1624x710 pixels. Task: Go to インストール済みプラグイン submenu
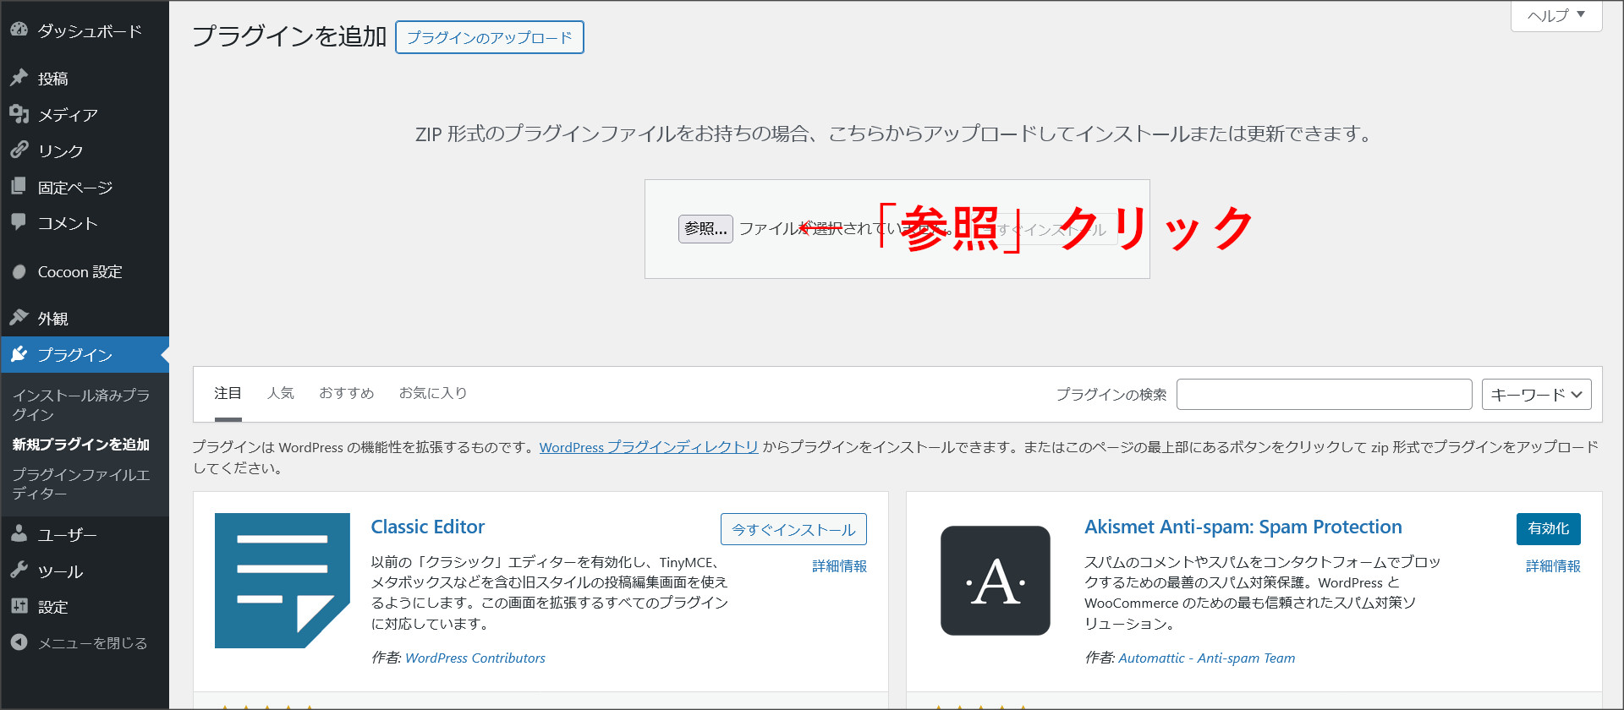(81, 405)
